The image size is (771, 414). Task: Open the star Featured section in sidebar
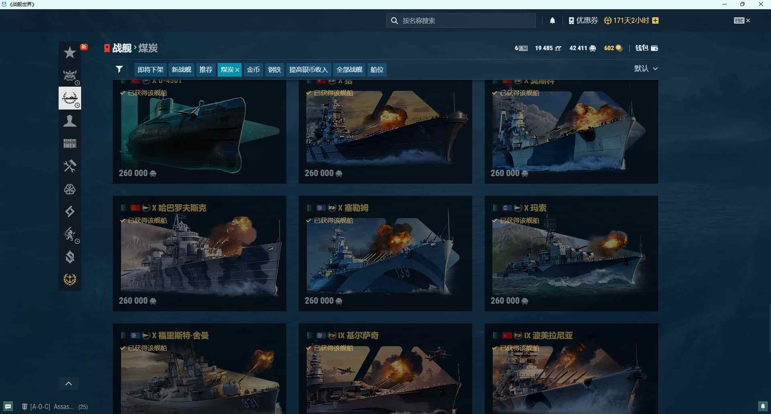(70, 53)
